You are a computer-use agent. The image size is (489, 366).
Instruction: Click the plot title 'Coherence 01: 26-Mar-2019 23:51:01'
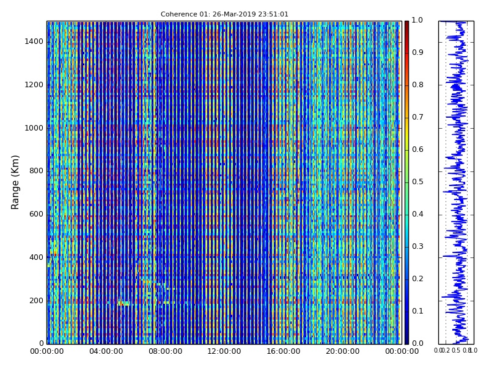pyautogui.click(x=224, y=14)
